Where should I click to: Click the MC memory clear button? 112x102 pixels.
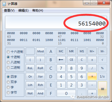[x=61, y=51]
